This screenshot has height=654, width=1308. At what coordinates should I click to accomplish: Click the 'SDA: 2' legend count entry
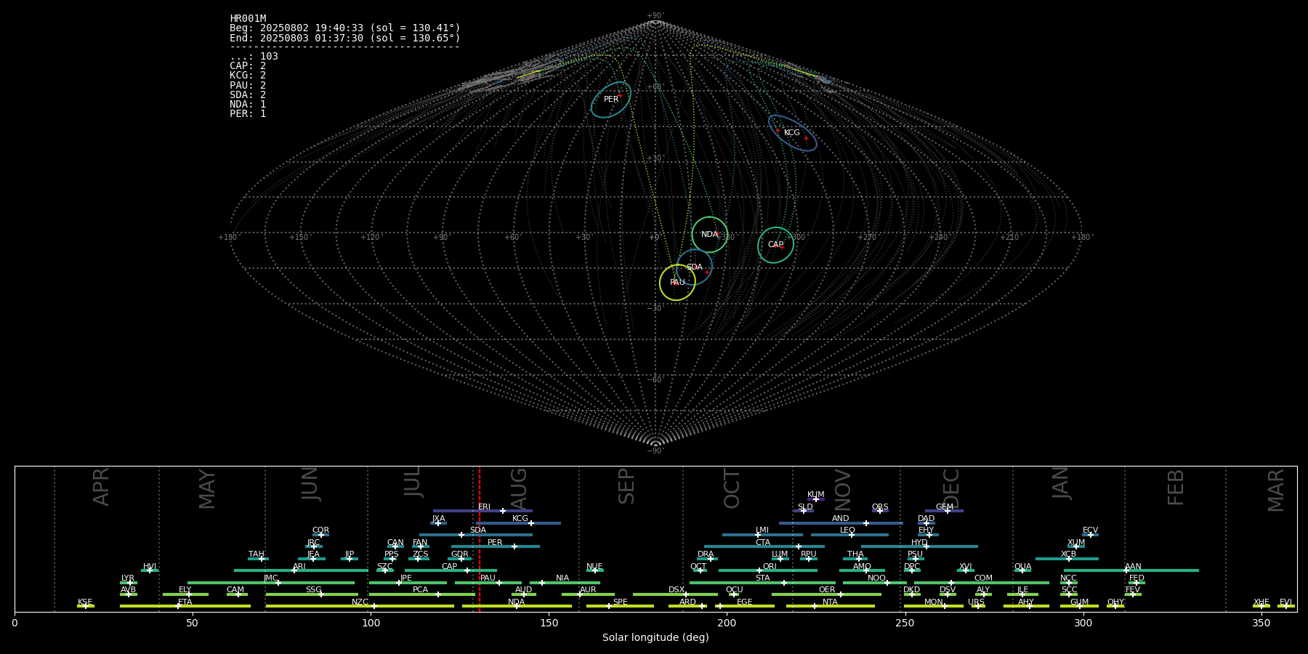[x=248, y=94]
